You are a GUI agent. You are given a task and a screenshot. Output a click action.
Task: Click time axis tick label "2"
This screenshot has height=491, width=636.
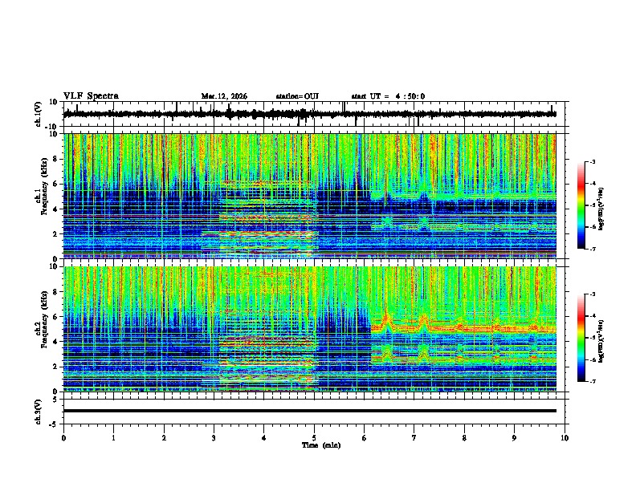[x=164, y=438]
